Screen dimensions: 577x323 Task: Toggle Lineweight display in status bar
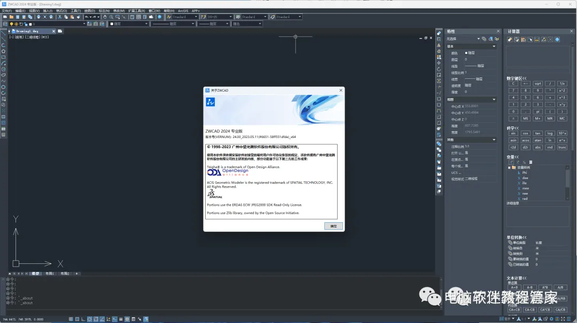(x=121, y=319)
